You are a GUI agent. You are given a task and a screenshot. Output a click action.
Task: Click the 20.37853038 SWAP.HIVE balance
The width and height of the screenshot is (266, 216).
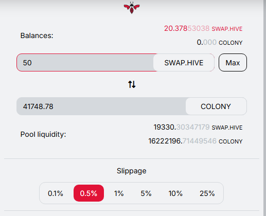pyautogui.click(x=203, y=28)
